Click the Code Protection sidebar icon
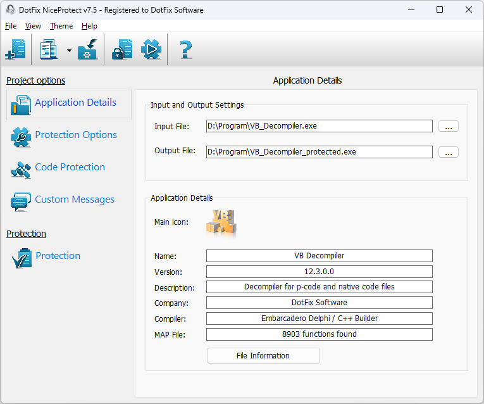 [x=21, y=170]
